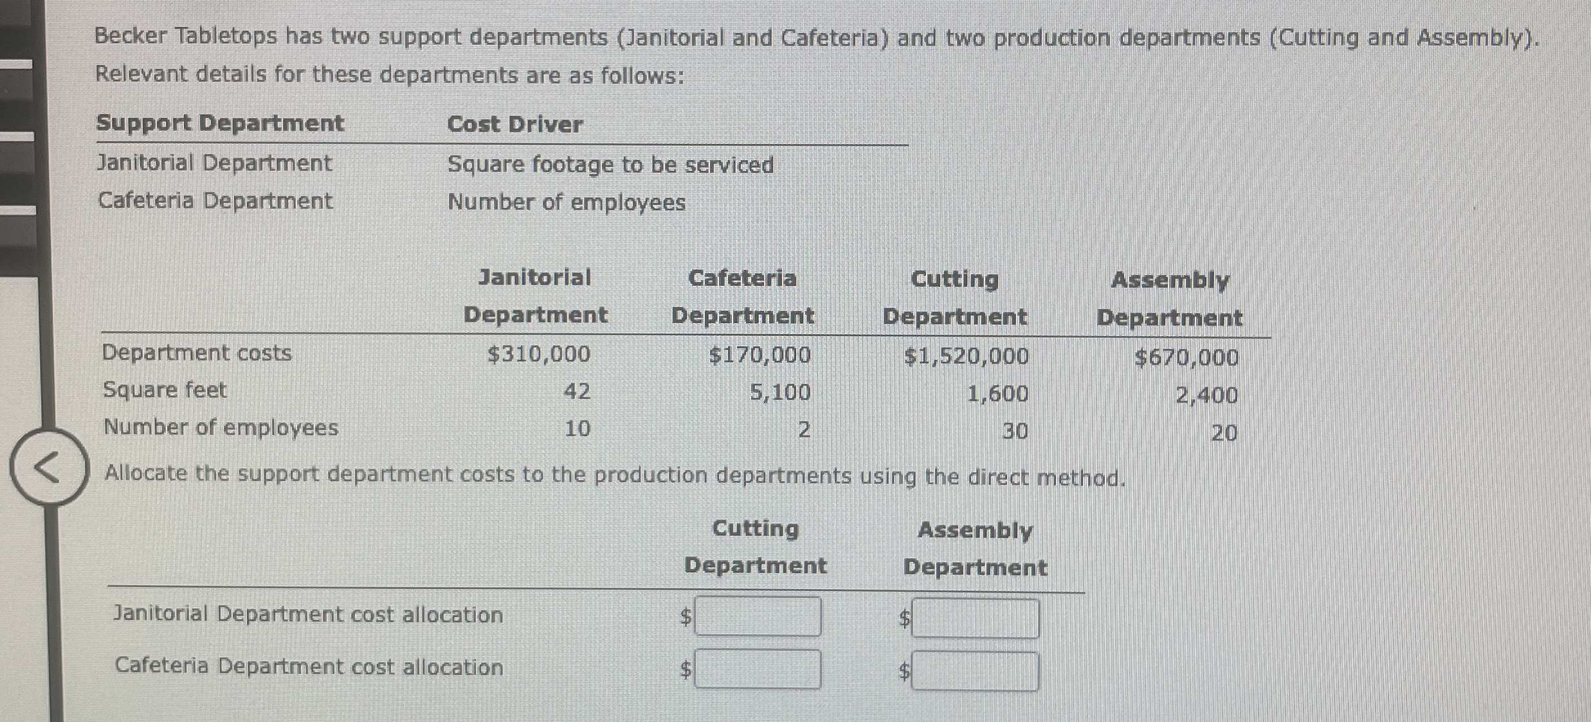Click the $670,000 Assembly department cost
The width and height of the screenshot is (1591, 722).
pyautogui.click(x=1186, y=358)
